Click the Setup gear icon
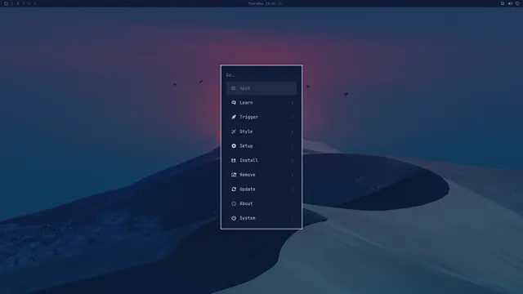 click(x=234, y=146)
